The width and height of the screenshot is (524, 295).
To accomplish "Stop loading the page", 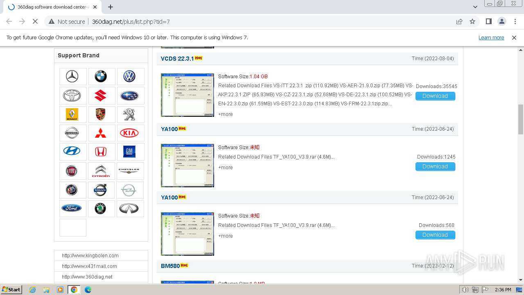I will point(35,21).
